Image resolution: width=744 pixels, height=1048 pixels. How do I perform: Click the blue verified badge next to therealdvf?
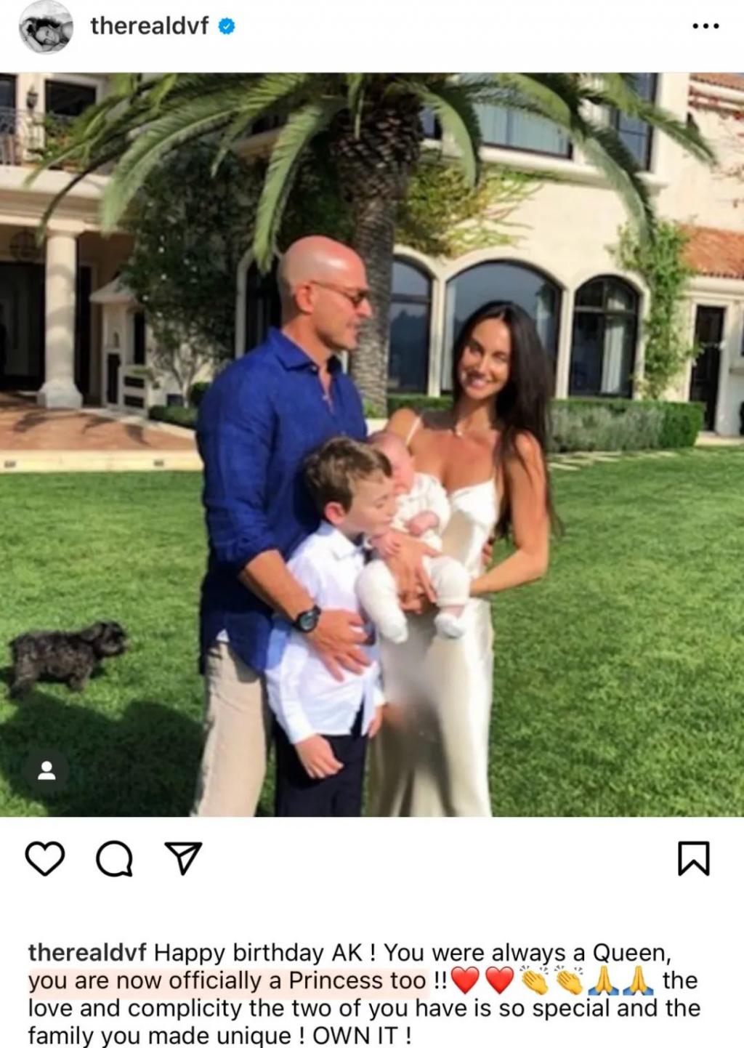227,27
